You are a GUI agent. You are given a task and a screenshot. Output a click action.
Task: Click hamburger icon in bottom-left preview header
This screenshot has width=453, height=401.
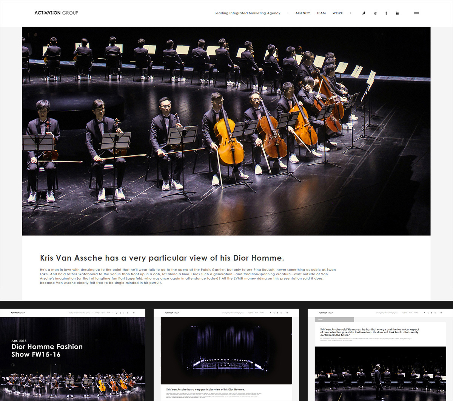click(133, 313)
